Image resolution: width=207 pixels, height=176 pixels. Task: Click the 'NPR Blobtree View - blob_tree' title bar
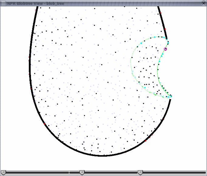click(x=91, y=3)
